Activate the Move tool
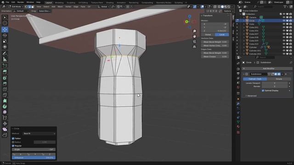The width and height of the screenshot is (294, 165). (5, 29)
